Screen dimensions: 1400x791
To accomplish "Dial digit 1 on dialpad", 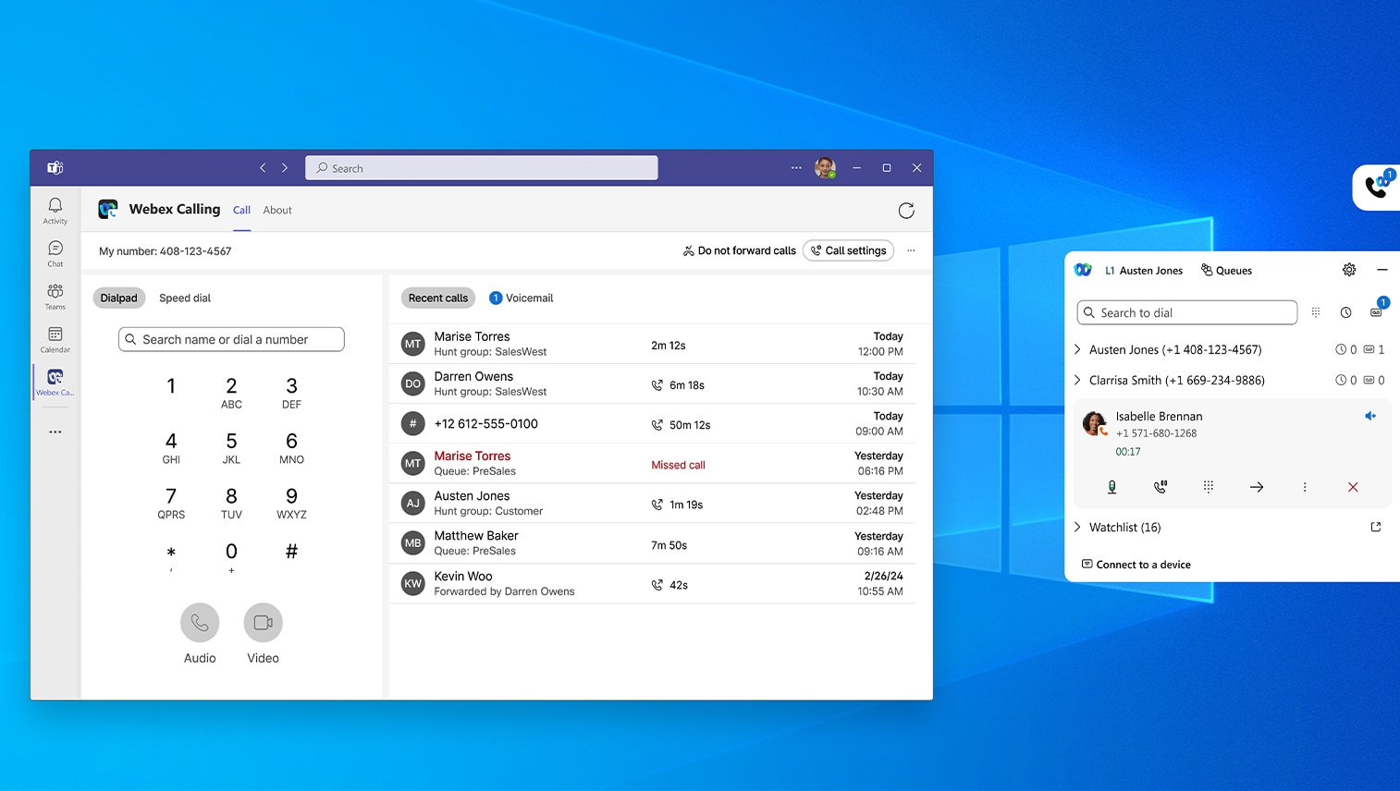I will [x=171, y=386].
